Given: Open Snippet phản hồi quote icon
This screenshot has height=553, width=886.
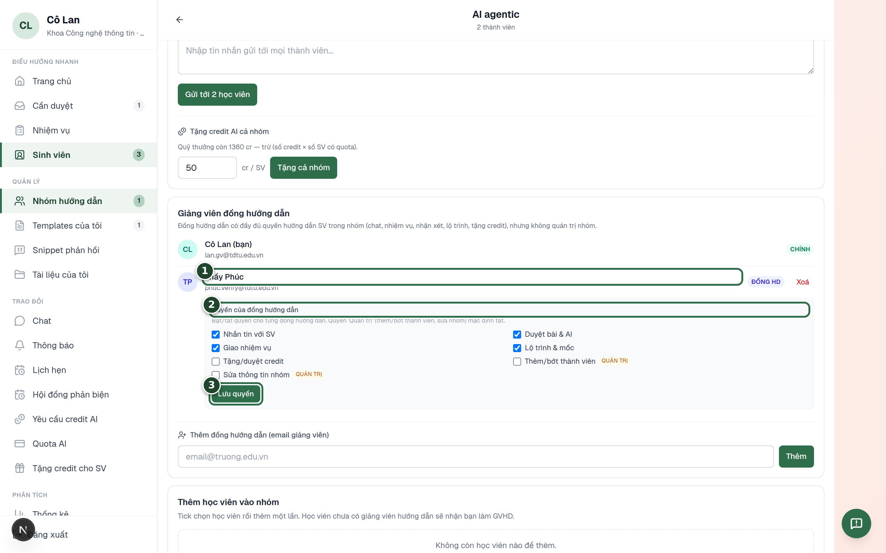Looking at the screenshot, I should 20,250.
